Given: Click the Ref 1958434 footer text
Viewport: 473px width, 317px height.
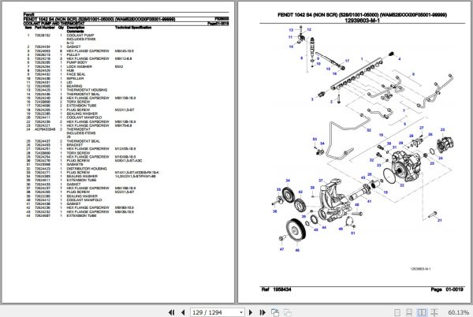Looking at the screenshot, I should click(277, 289).
